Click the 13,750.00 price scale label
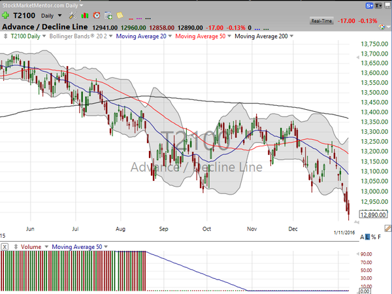392x294 pixels. (x=374, y=44)
